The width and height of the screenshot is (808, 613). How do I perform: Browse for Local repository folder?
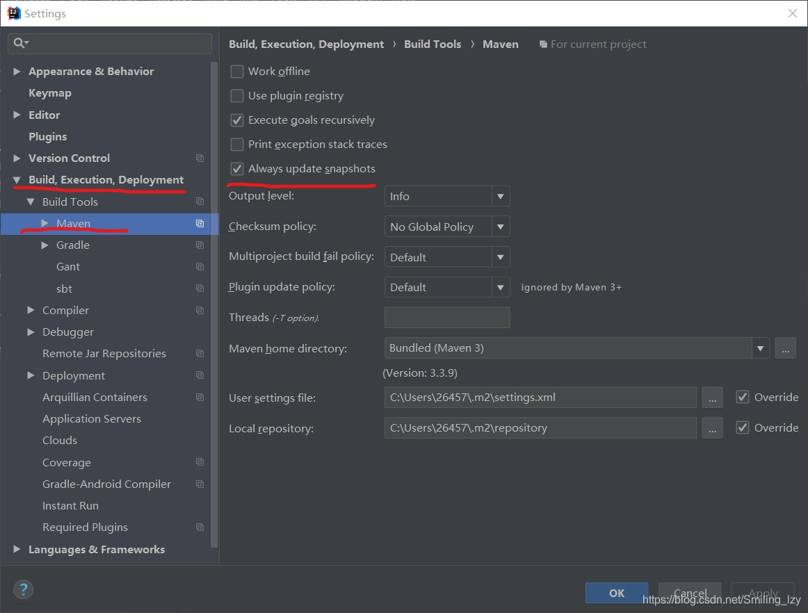point(713,428)
